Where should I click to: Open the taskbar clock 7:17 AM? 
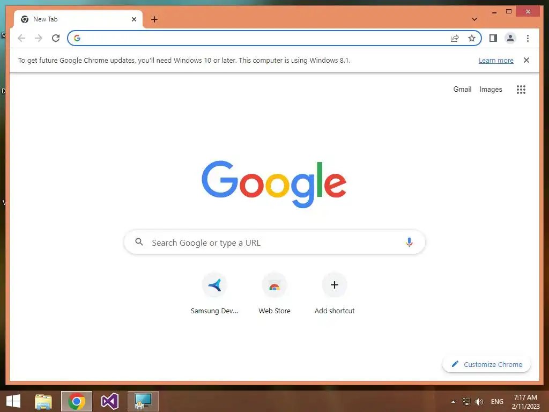[525, 402]
